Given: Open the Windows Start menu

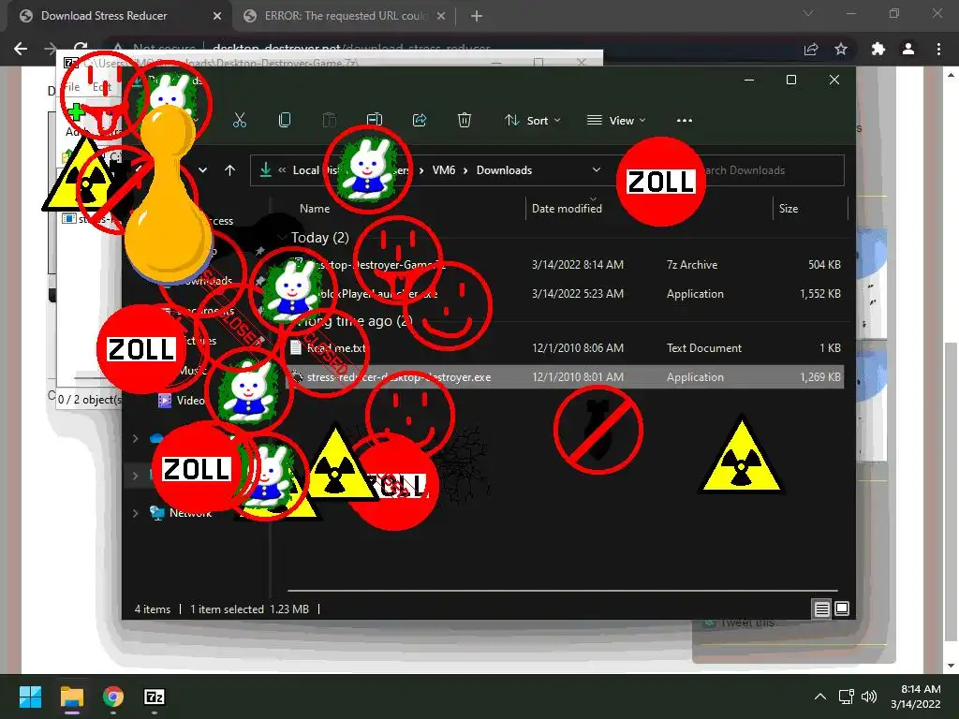Looking at the screenshot, I should (x=30, y=697).
